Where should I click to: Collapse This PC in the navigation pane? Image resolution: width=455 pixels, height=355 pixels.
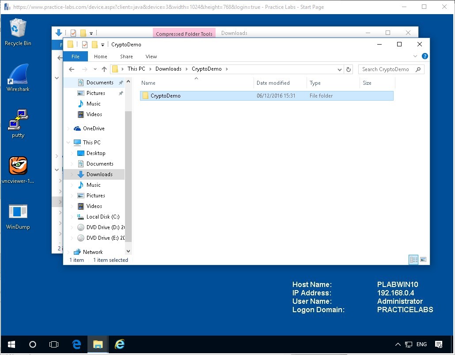coord(68,142)
